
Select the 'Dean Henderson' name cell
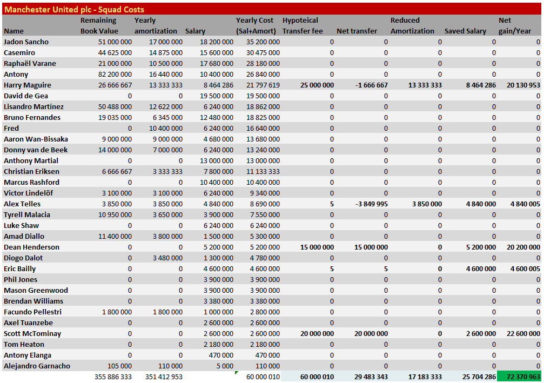pos(31,247)
